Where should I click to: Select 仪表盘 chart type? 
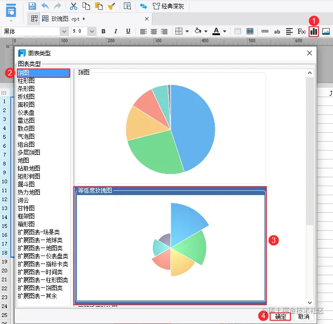pyautogui.click(x=44, y=113)
